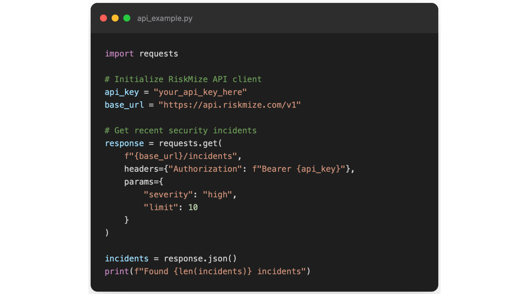524x294 pixels.
Task: Click the 'api_key' variable assignment
Action: pos(122,92)
